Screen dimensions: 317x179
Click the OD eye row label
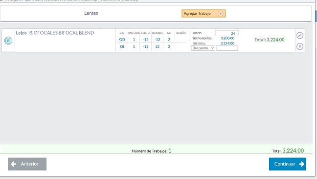click(122, 40)
